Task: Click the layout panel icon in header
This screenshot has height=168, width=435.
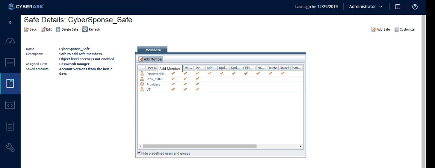Action: click(x=398, y=7)
